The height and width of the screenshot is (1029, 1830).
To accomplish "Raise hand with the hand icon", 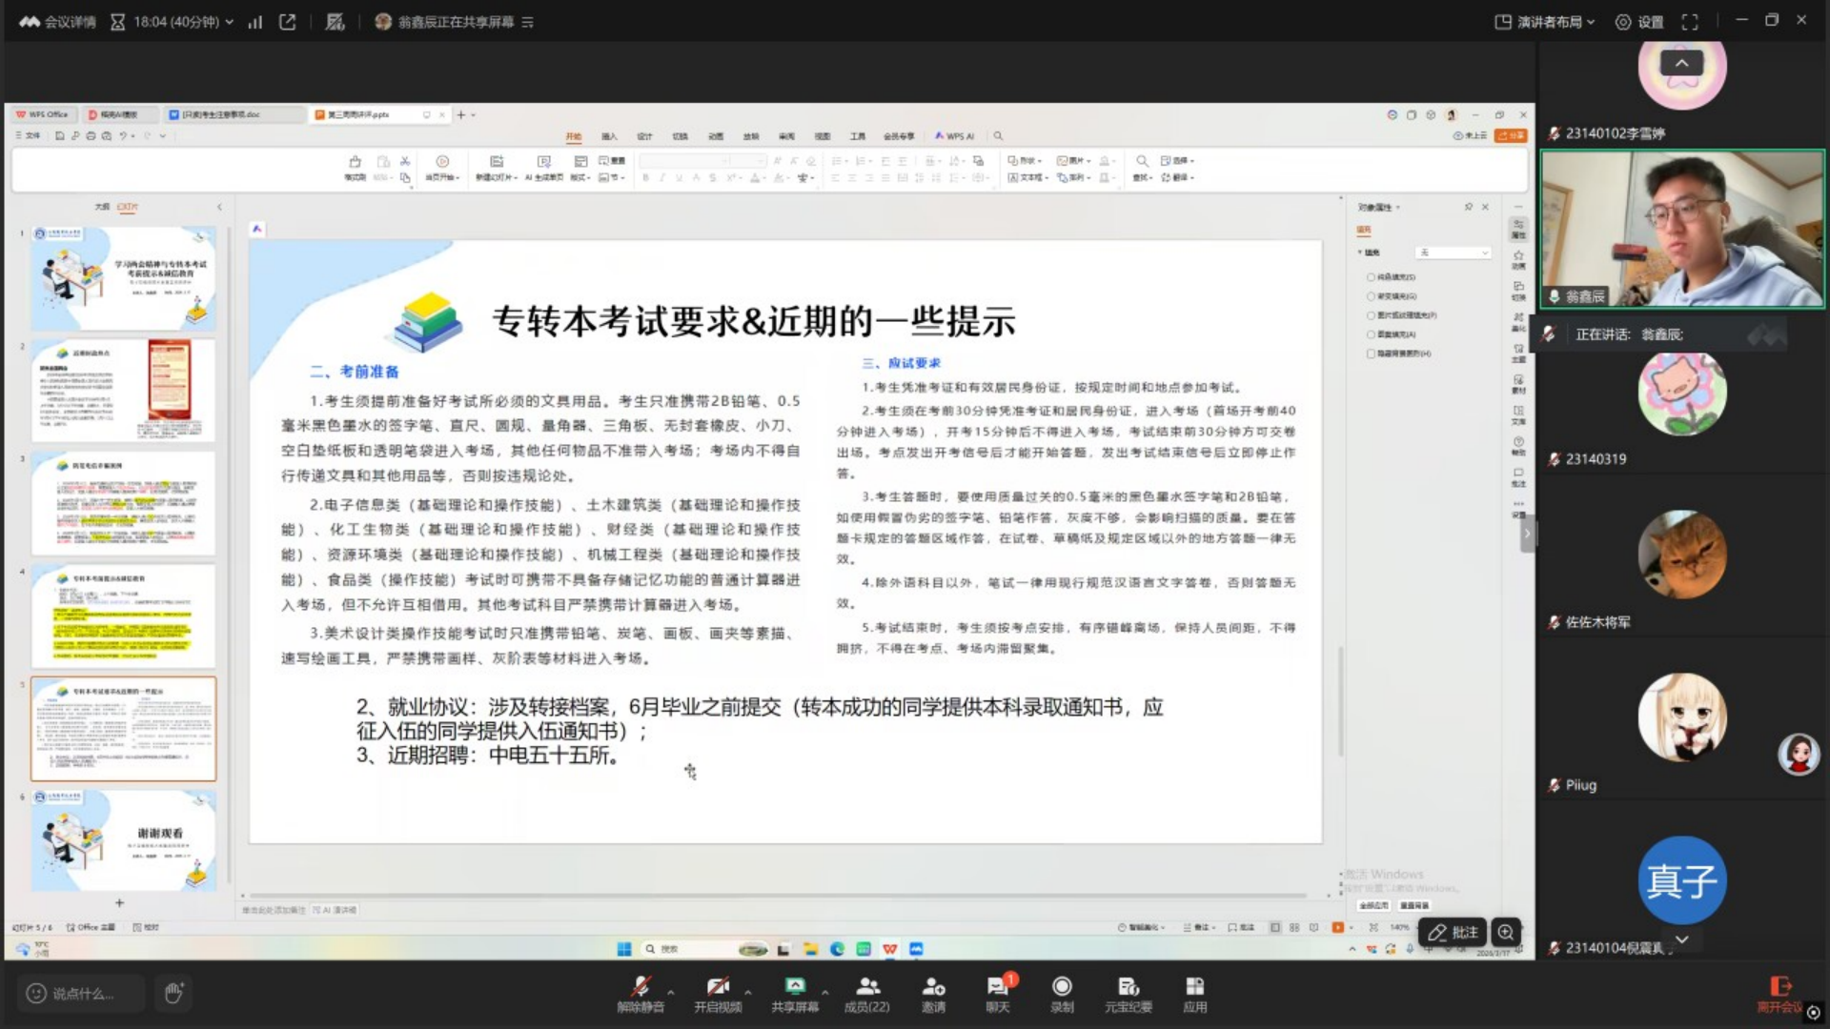I will [173, 993].
